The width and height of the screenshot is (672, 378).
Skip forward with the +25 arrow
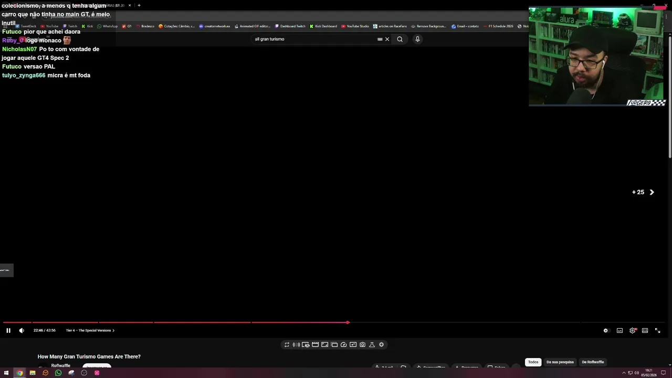tap(652, 192)
